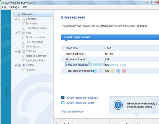Image resolution: width=159 pixels, height=124 pixels.
Task: Click the 'Problems found:' label
Action: tap(76, 59)
